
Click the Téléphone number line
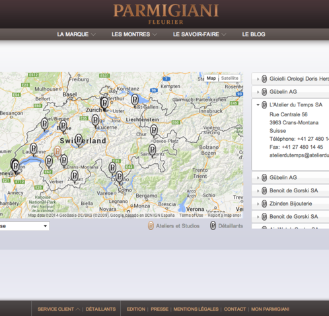tap(299, 139)
